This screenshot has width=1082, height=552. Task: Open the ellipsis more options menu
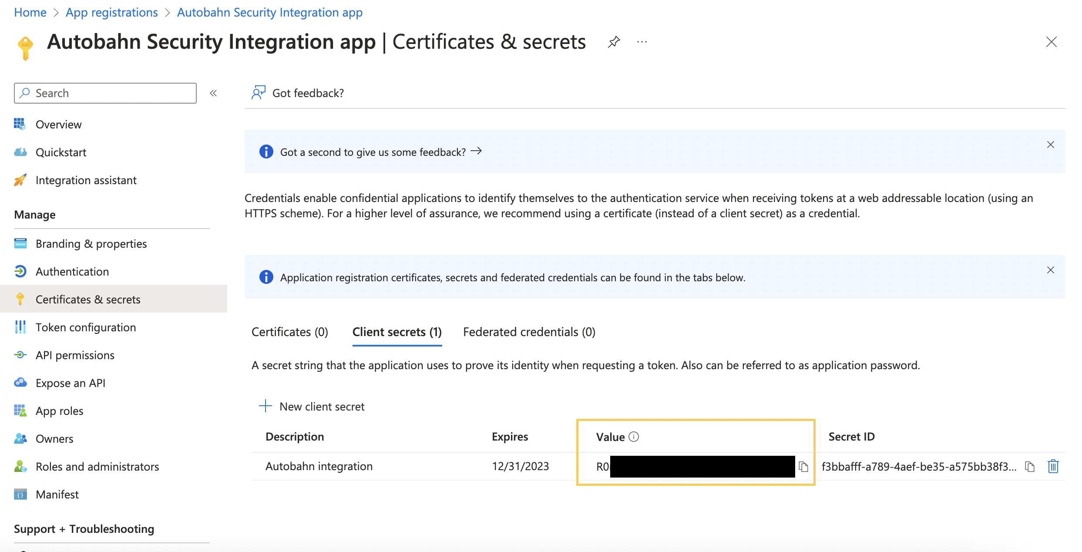[x=642, y=42]
